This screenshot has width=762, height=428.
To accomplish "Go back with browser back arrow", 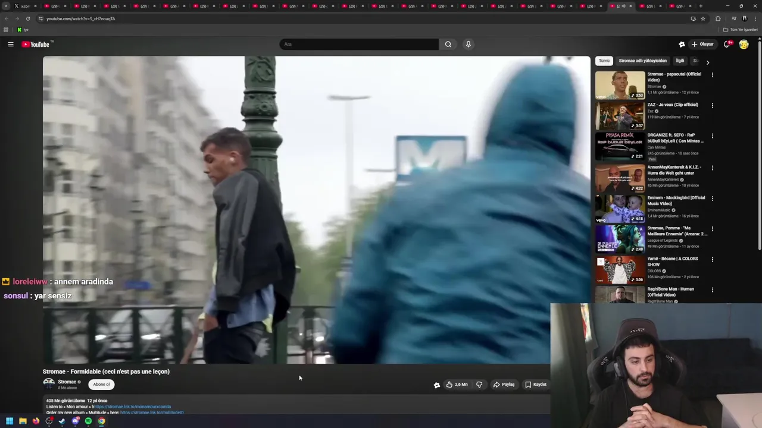I will 7,18.
